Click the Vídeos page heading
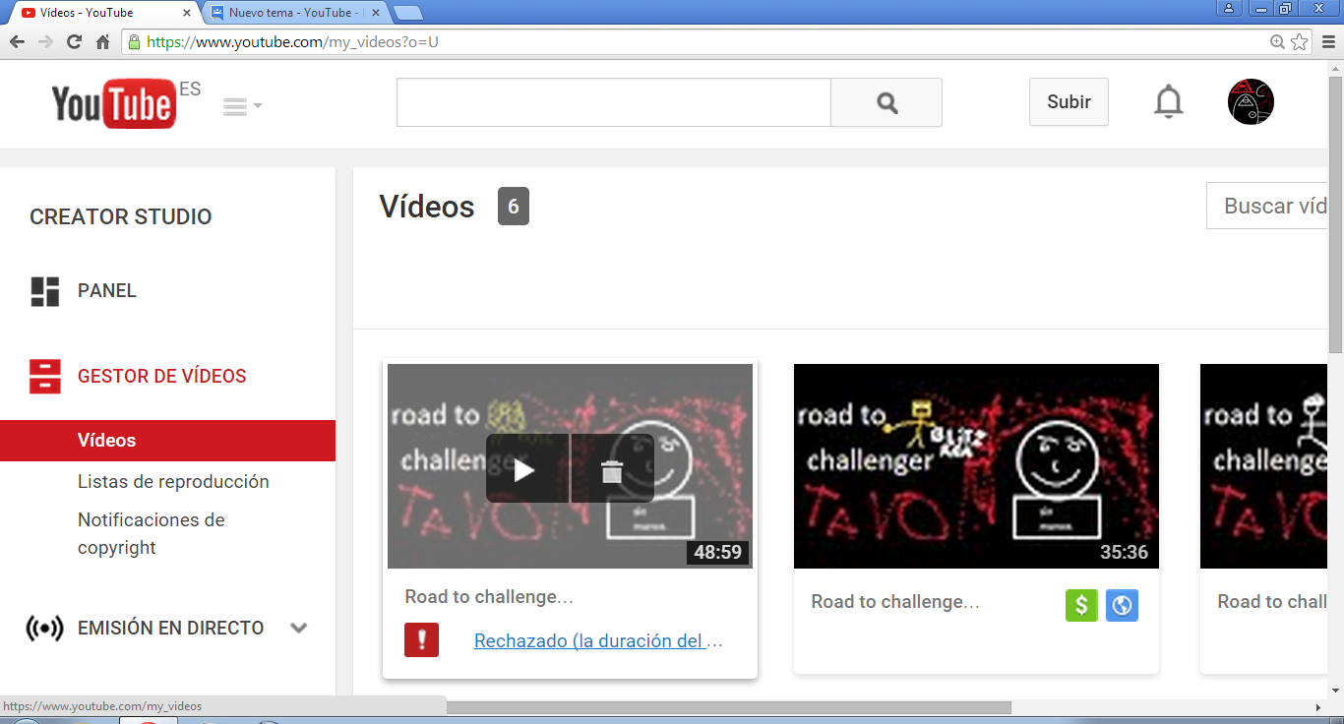The width and height of the screenshot is (1344, 724). click(427, 207)
